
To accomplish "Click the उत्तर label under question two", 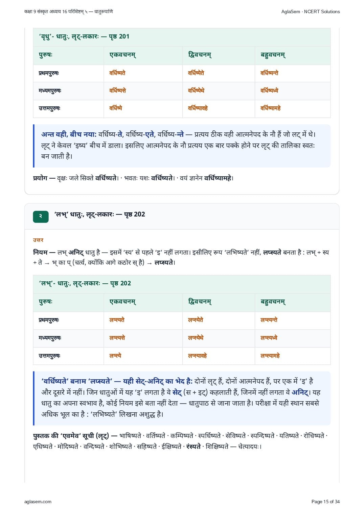I will click(38, 240).
